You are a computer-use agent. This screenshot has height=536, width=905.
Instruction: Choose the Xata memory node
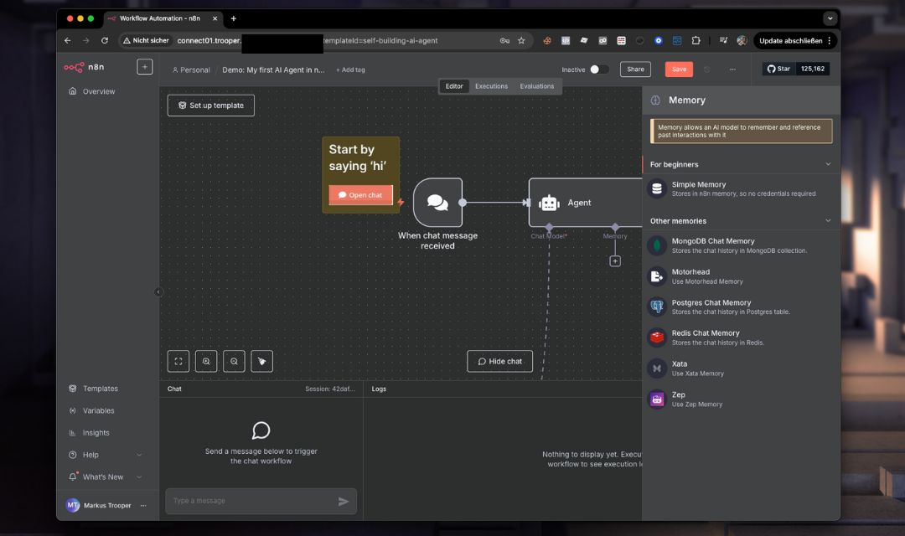741,368
